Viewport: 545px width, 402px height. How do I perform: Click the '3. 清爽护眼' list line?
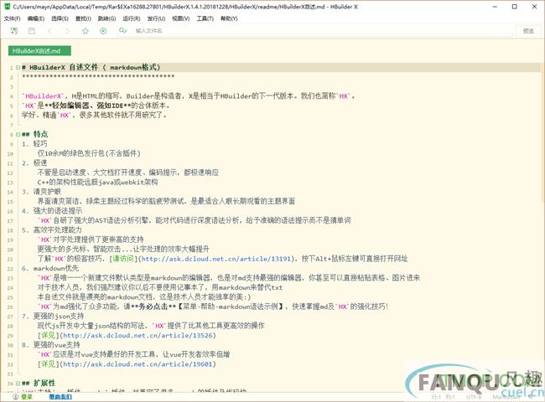(x=41, y=192)
